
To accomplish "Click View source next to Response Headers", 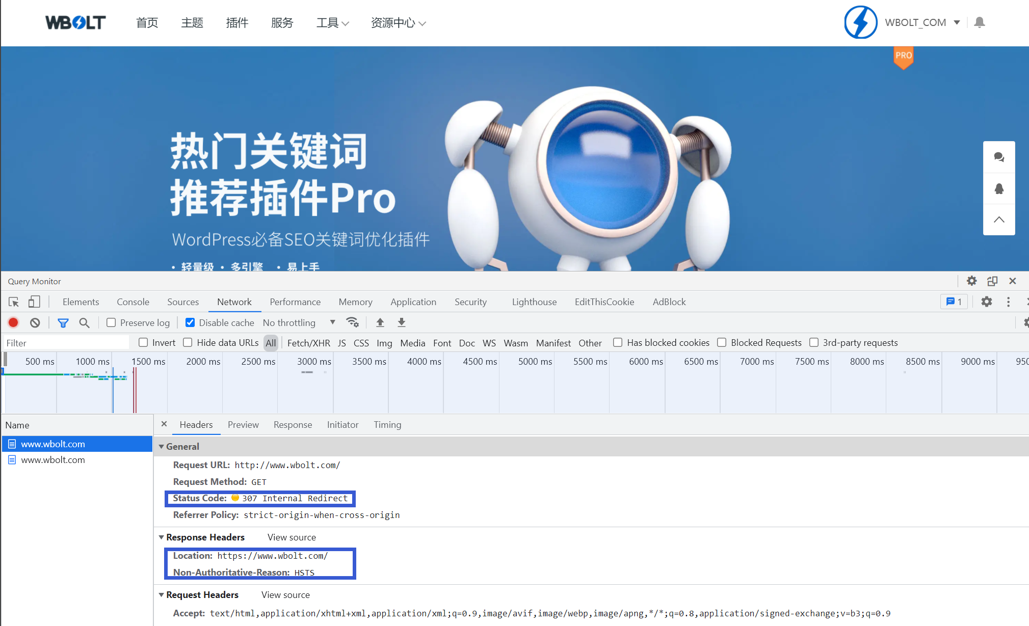I will [x=292, y=537].
